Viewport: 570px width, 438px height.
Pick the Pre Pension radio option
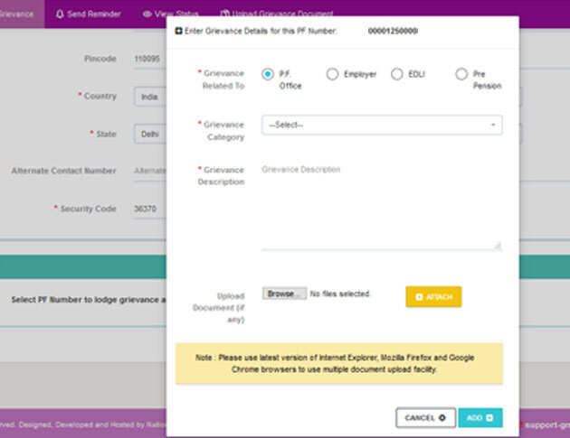pos(461,74)
